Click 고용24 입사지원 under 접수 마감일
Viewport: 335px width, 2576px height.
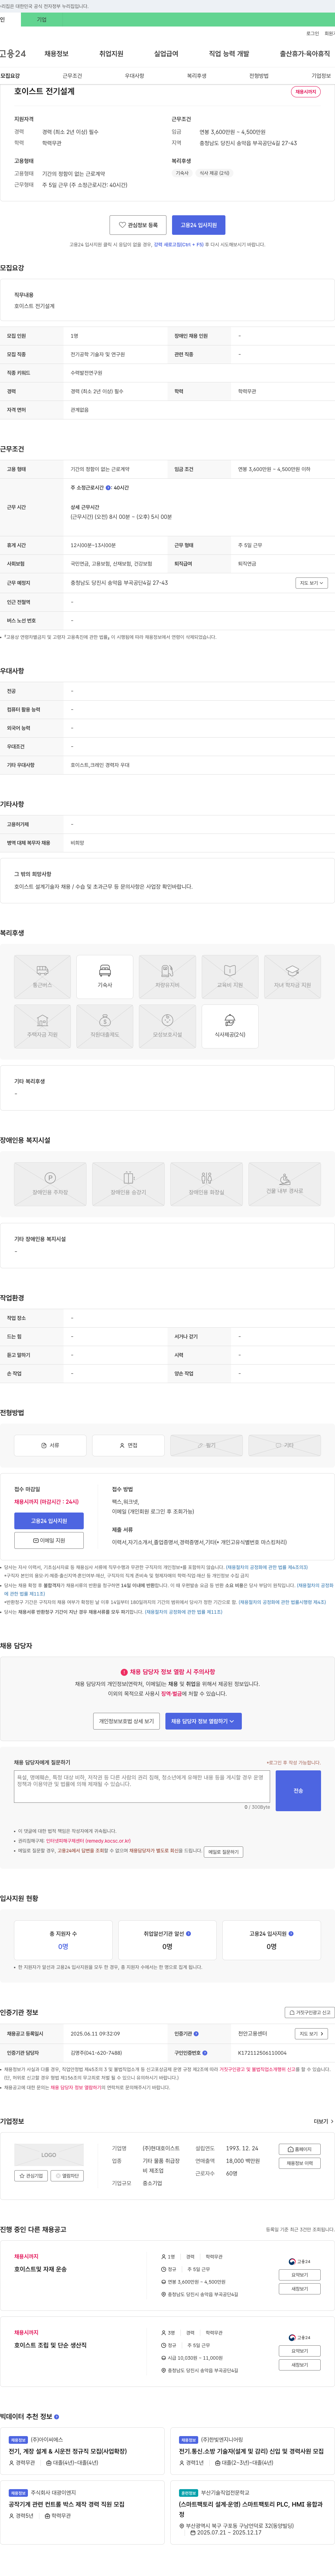49,1521
